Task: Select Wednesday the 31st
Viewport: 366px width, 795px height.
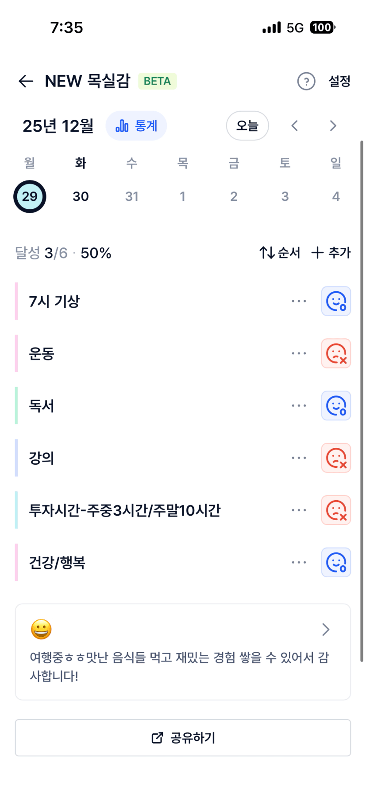Action: point(131,196)
